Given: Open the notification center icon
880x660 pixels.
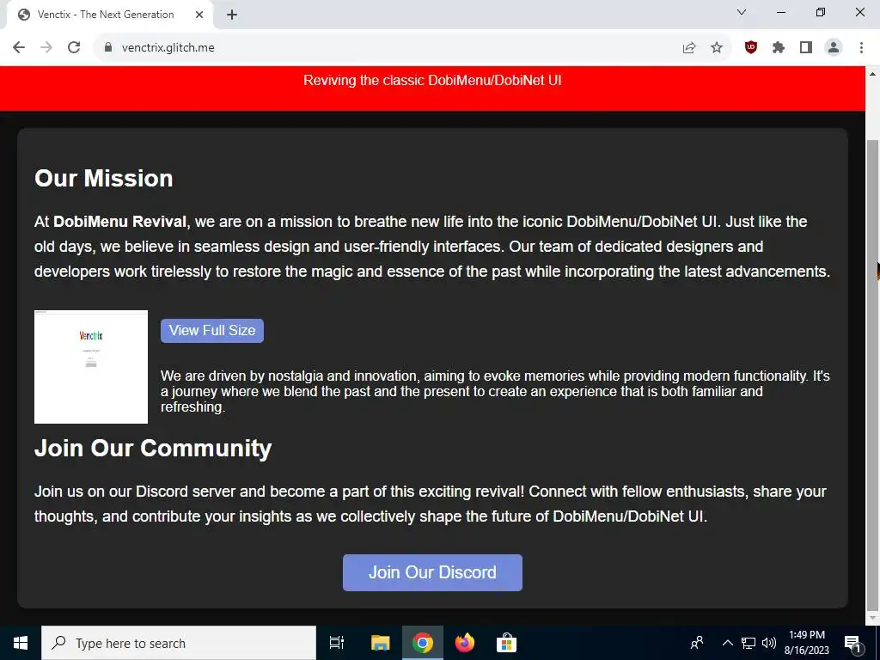Looking at the screenshot, I should [x=852, y=643].
